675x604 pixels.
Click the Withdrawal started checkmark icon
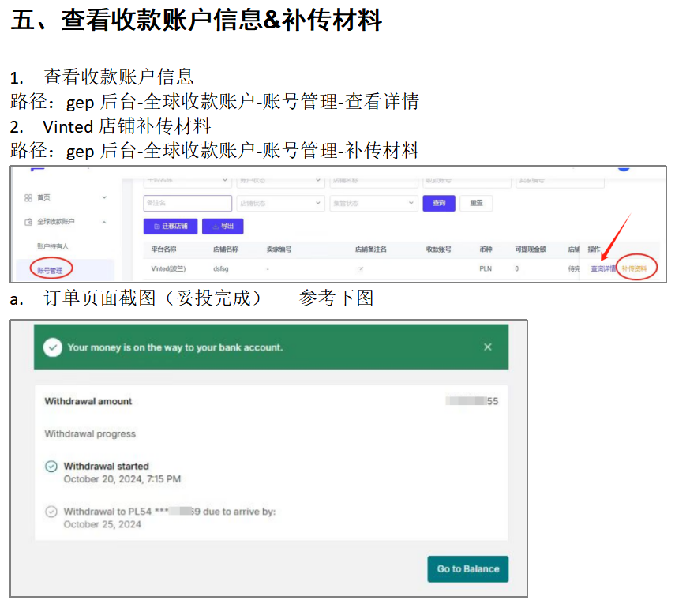click(51, 467)
